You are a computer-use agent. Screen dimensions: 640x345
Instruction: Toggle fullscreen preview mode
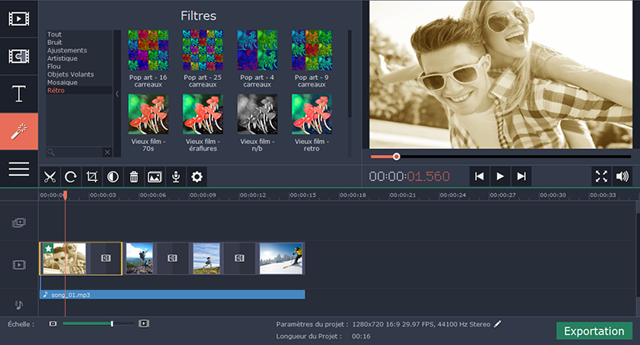click(x=601, y=176)
